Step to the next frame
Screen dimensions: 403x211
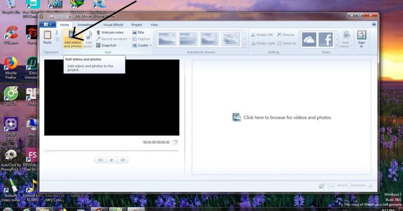(123, 160)
